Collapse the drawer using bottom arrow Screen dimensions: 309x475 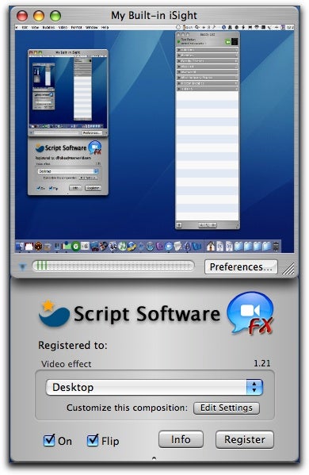pyautogui.click(x=154, y=458)
